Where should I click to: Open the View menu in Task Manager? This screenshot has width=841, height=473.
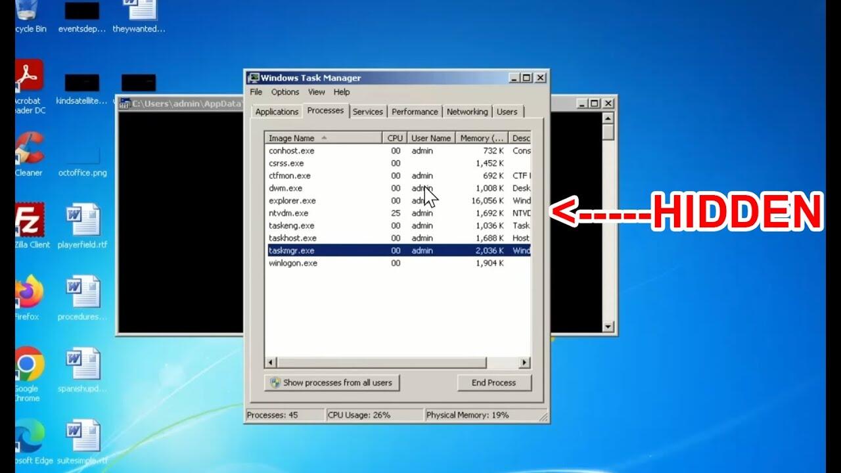tap(316, 92)
